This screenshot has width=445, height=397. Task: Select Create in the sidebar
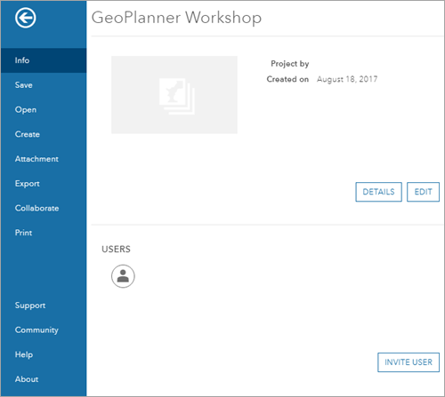[44, 134]
